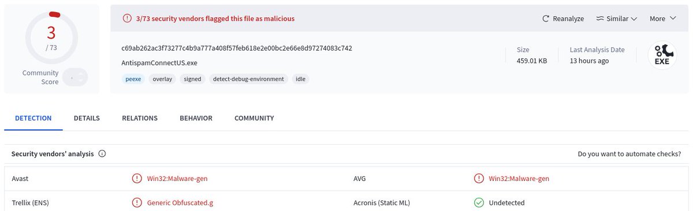Click the Acronis green checkmark icon
Viewport: 693px width, 211px height.
(x=479, y=202)
